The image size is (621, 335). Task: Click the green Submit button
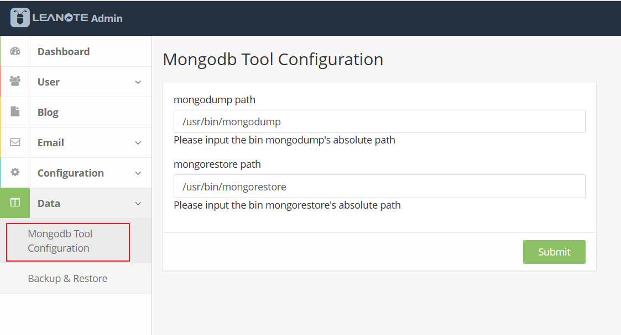coord(554,252)
